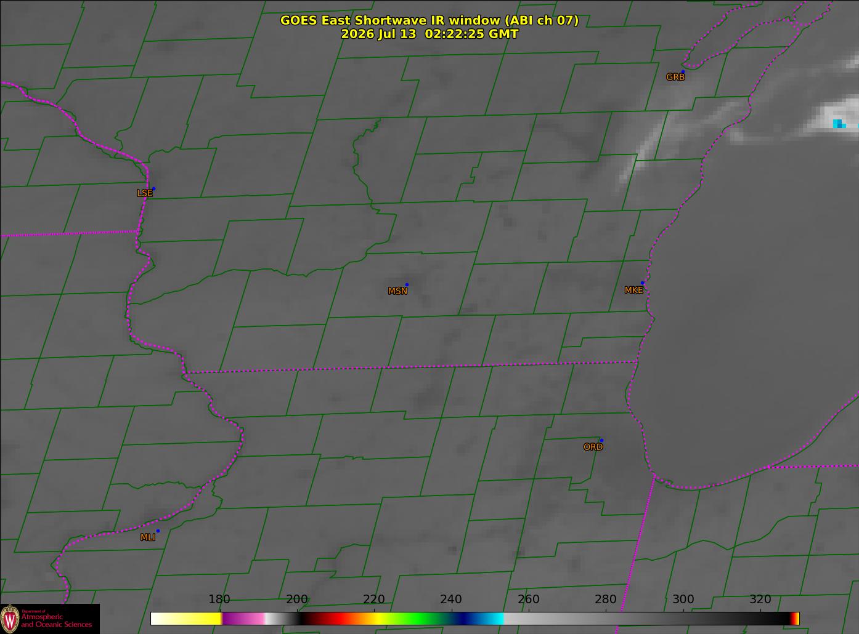
Task: Click the LSE station marker label
Action: coord(144,193)
